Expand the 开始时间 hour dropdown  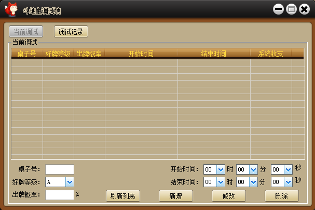[x=221, y=169]
